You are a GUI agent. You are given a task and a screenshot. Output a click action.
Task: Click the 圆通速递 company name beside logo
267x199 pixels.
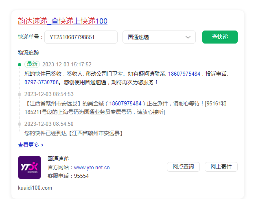pyautogui.click(x=58, y=159)
